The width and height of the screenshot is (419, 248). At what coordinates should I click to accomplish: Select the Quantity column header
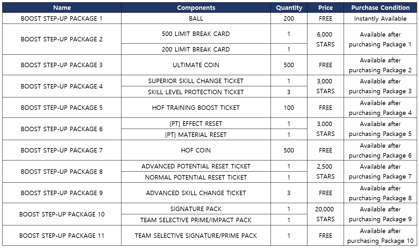pos(289,8)
